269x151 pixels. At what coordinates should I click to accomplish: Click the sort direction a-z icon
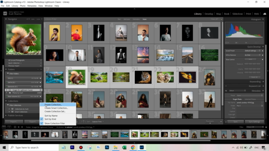[x=84, y=122]
